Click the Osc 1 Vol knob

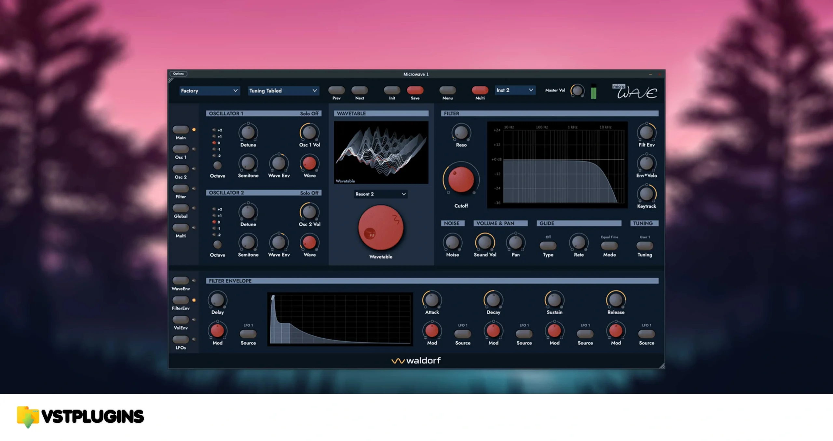(x=309, y=133)
